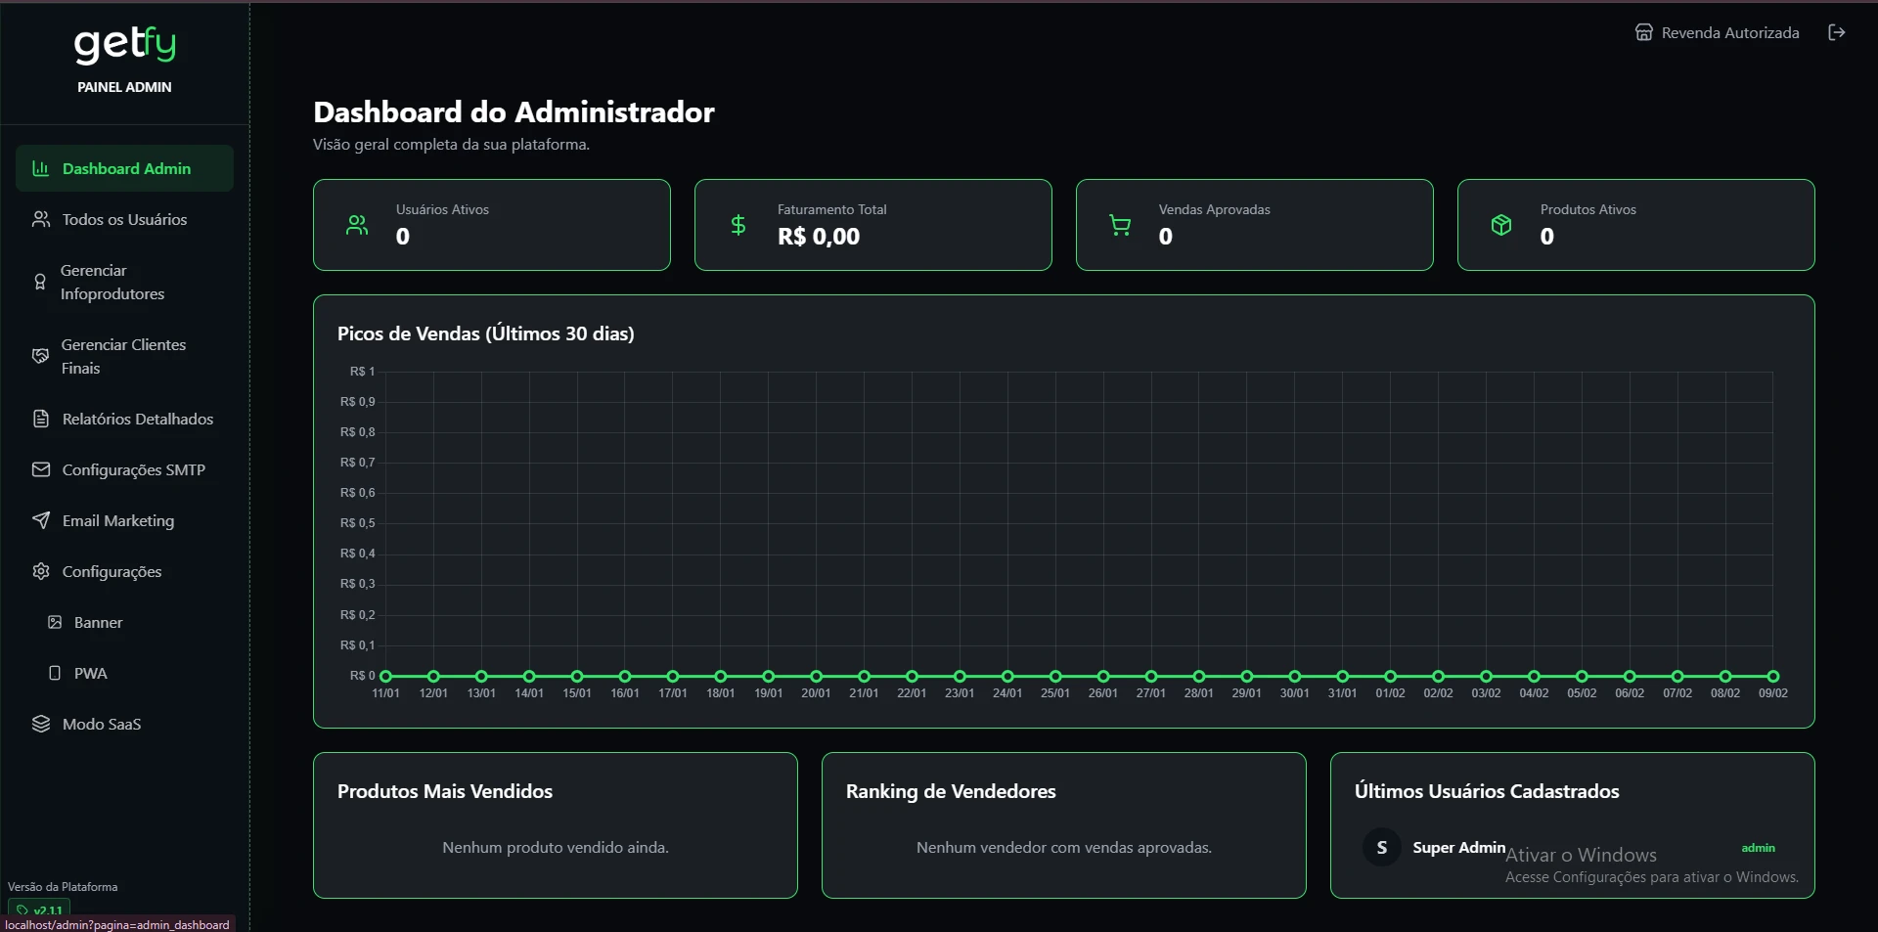Click the store icon next to Revenda Autorizada
1878x932 pixels.
coord(1644,32)
